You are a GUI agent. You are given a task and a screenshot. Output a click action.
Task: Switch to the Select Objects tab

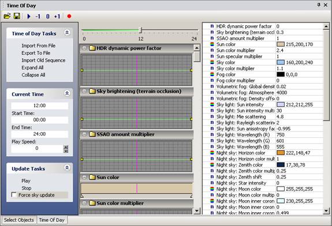[x=19, y=220]
